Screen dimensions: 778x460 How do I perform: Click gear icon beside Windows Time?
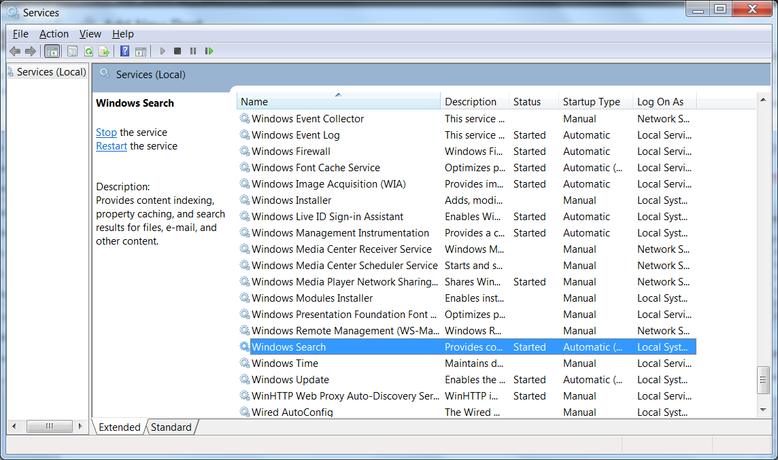[x=245, y=364]
